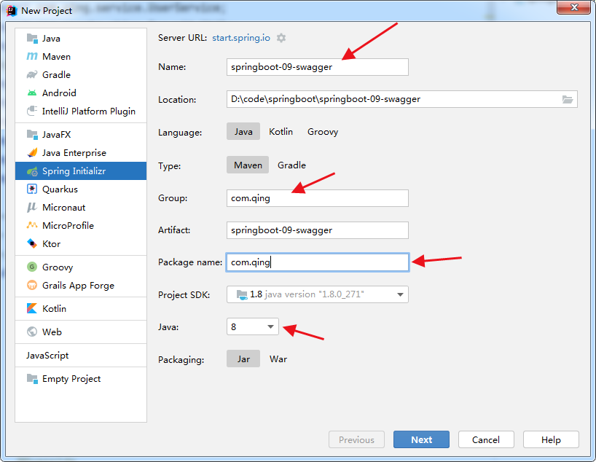
Task: Click the Android robot icon
Action: (32, 93)
